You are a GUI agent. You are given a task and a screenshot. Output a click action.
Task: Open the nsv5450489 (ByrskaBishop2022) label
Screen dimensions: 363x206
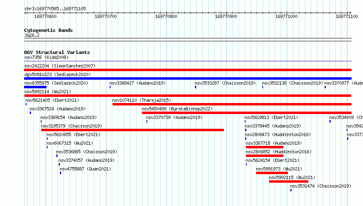pyautogui.click(x=177, y=109)
